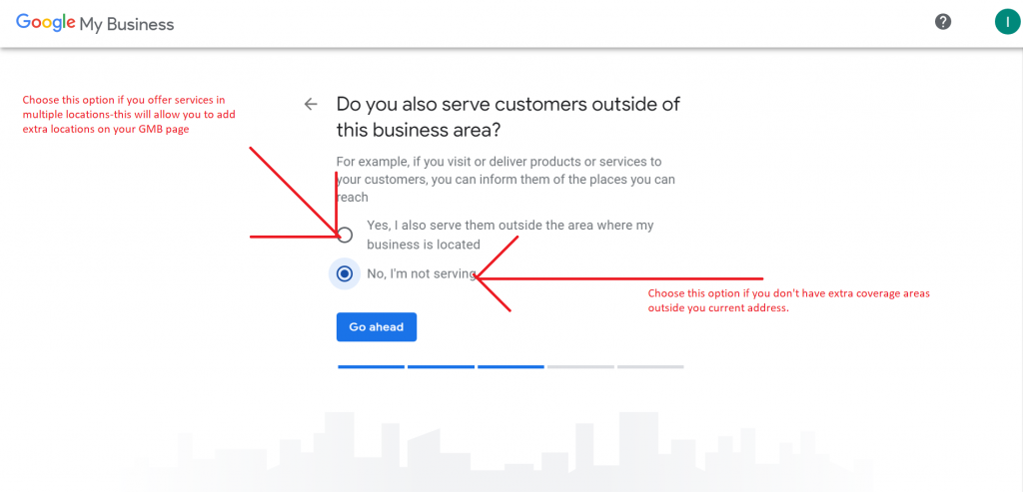This screenshot has height=492, width=1023.
Task: Click the third blue progress segment
Action: (511, 367)
